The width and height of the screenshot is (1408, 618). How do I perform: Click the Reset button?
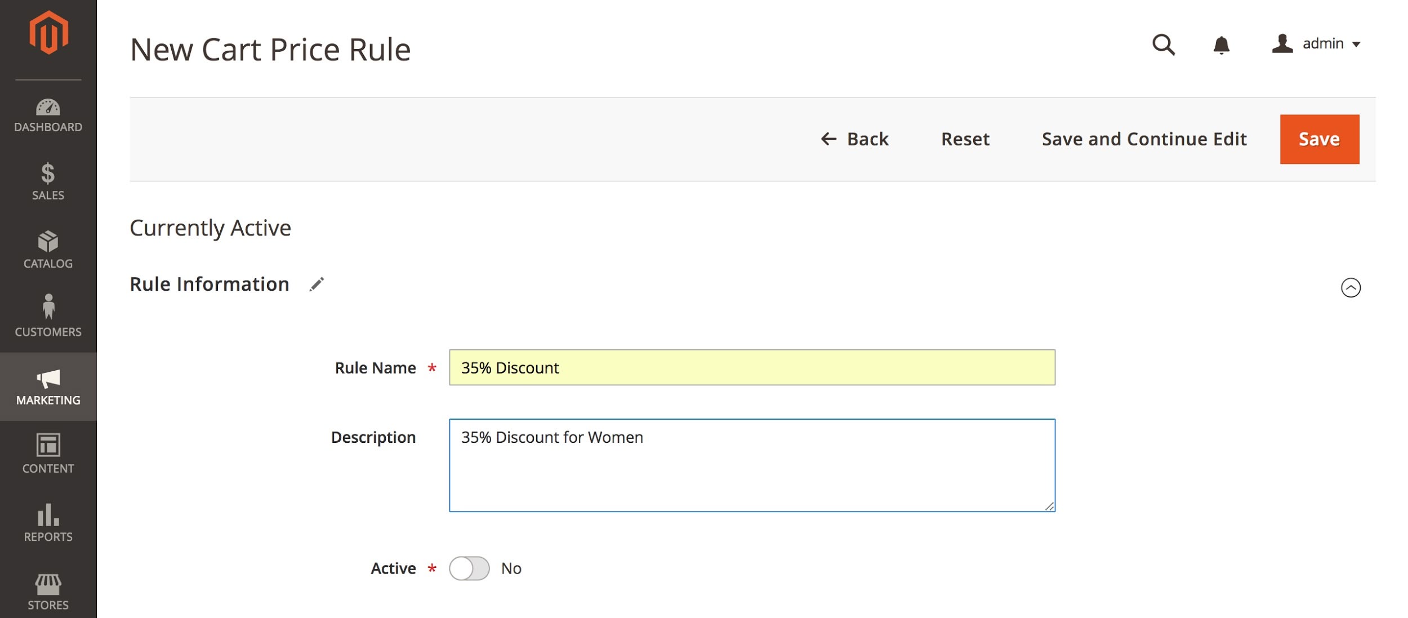965,139
